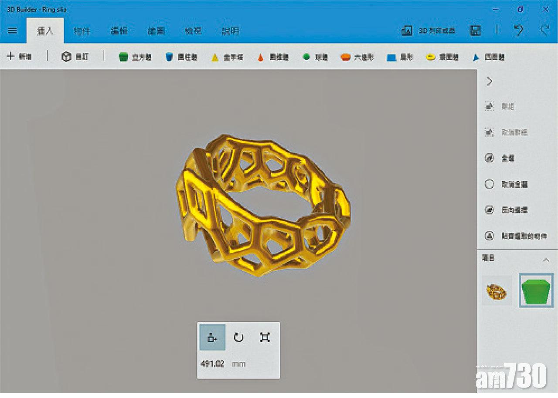Switch to Rotate mode

[238, 337]
